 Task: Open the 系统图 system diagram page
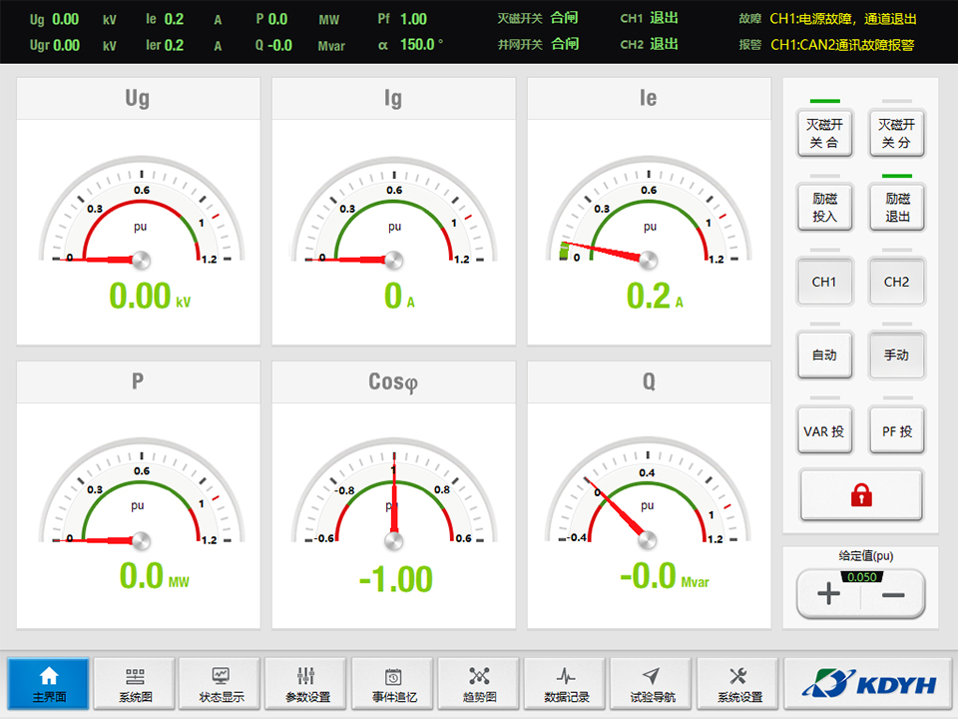[135, 684]
